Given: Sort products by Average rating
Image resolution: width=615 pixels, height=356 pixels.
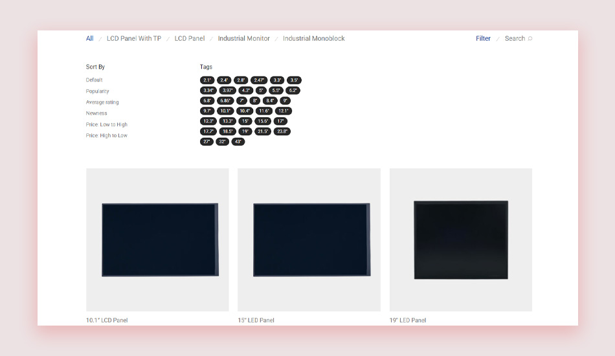Looking at the screenshot, I should 102,102.
